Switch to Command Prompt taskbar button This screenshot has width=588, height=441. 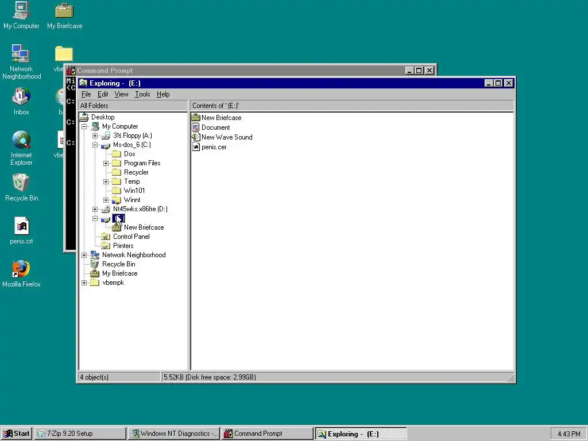pos(267,434)
